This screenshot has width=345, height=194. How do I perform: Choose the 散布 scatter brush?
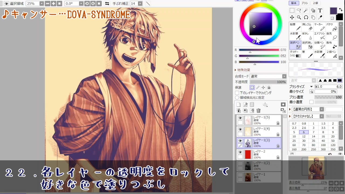click(332, 45)
